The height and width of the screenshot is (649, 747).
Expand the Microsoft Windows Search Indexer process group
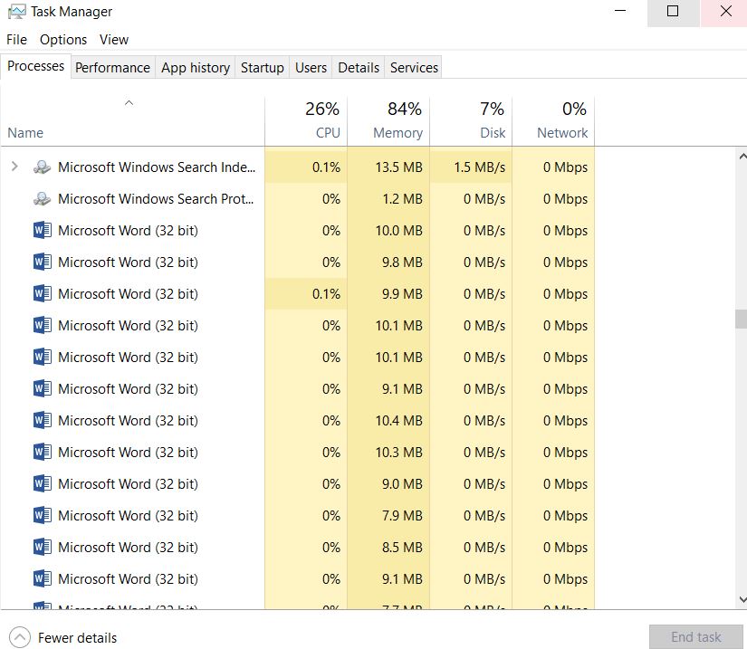(14, 167)
